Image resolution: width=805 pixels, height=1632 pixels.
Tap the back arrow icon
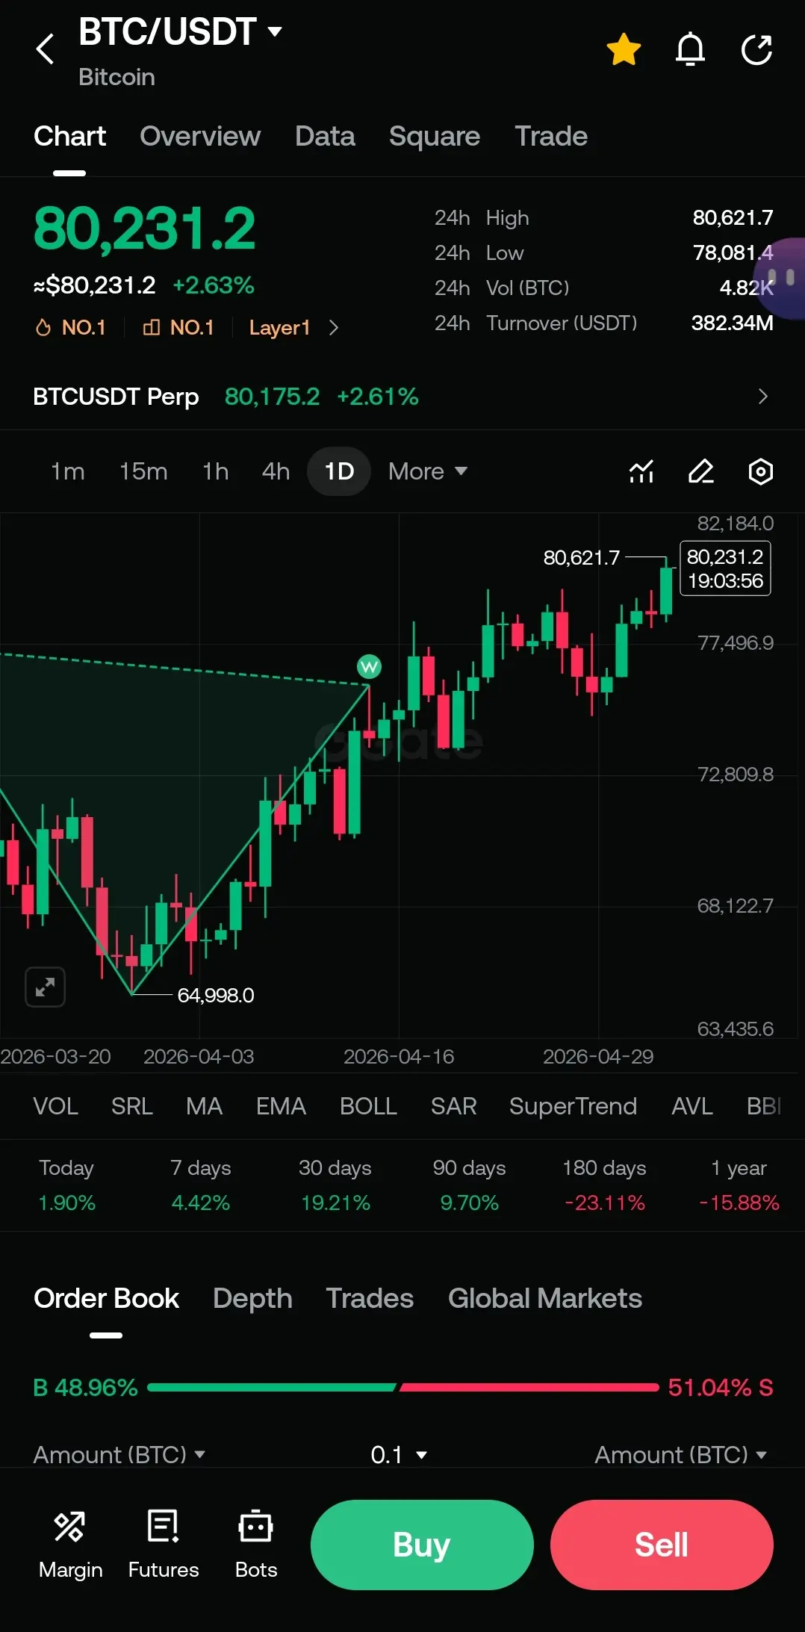(x=46, y=49)
